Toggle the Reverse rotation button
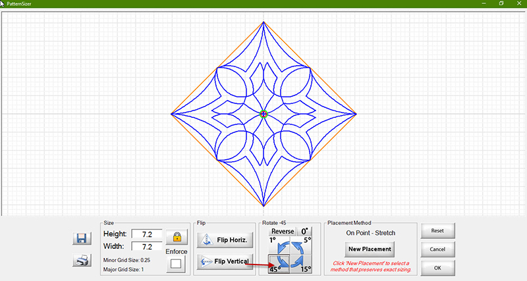527x281 pixels. (282, 231)
